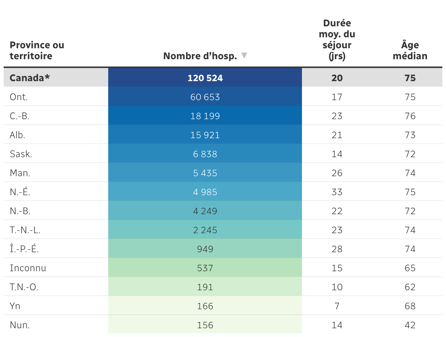
Task: Sort by Âge médian column header
Action: coord(410,50)
